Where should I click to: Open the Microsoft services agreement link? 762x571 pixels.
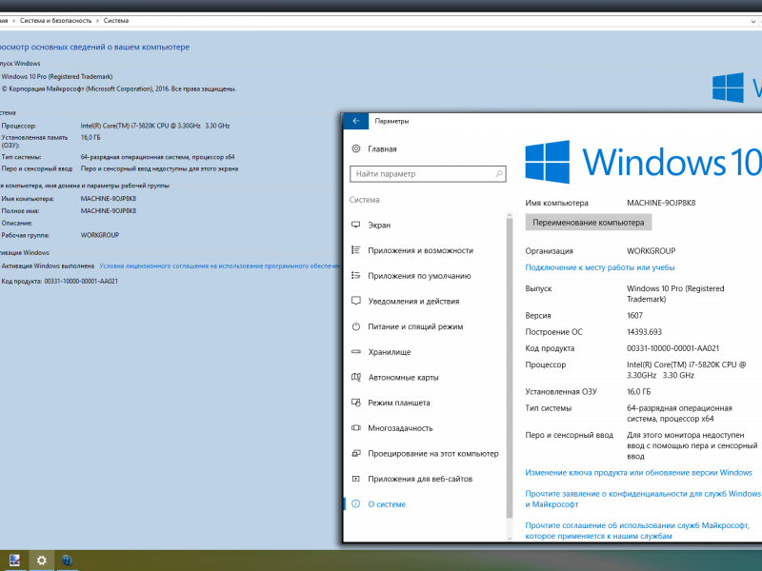click(x=637, y=531)
